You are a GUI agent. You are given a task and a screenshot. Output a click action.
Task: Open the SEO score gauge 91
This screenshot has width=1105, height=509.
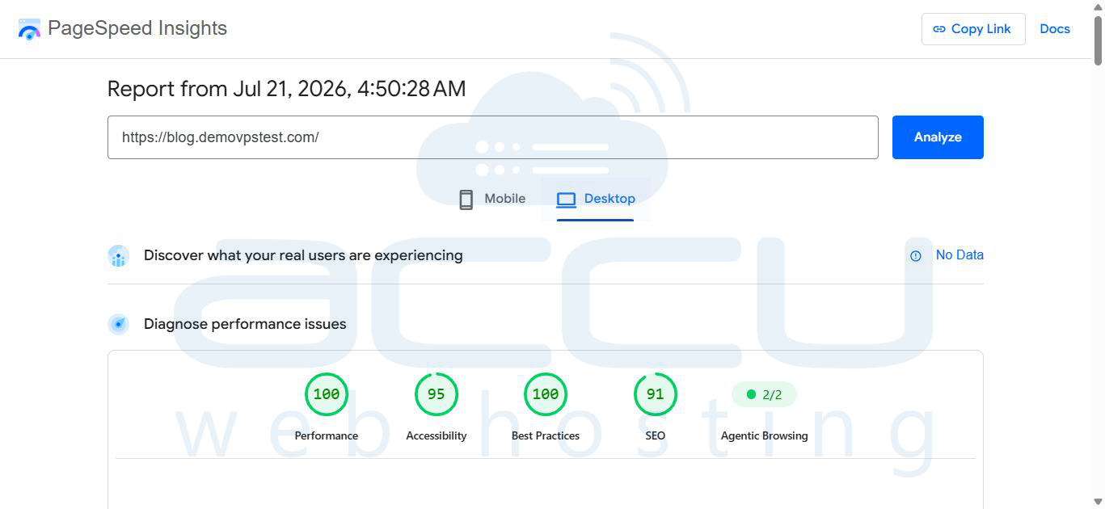tap(656, 394)
